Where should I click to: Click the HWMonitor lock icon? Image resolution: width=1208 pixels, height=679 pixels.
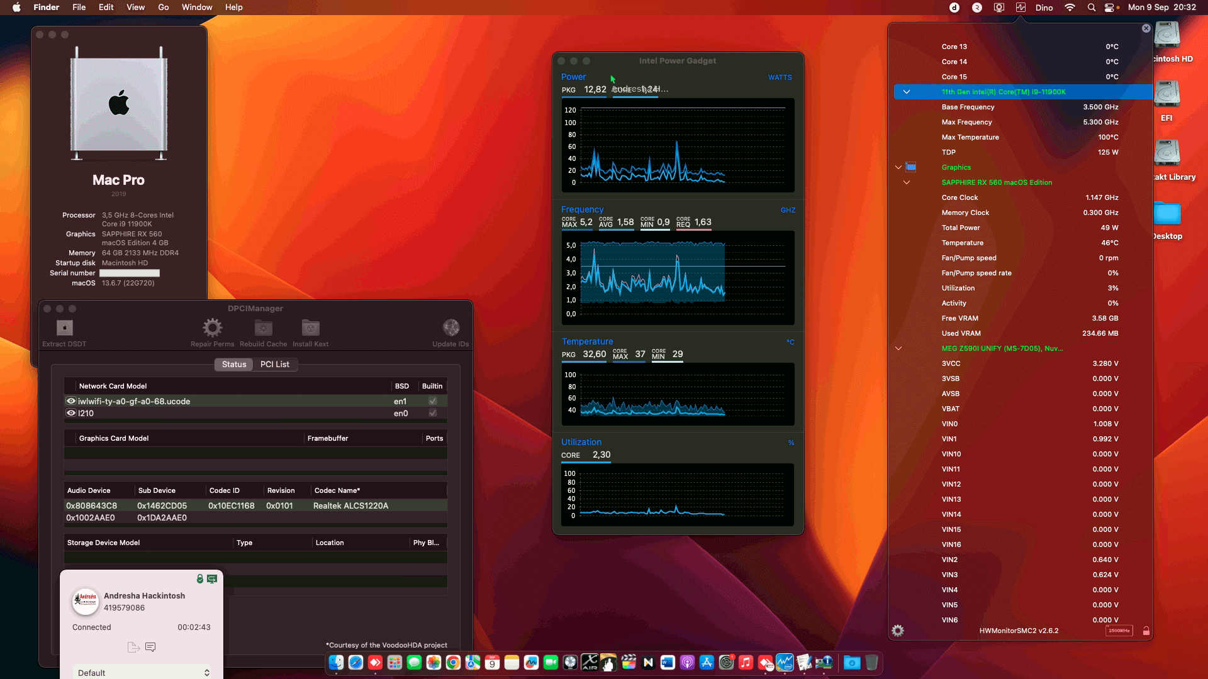tap(1146, 631)
